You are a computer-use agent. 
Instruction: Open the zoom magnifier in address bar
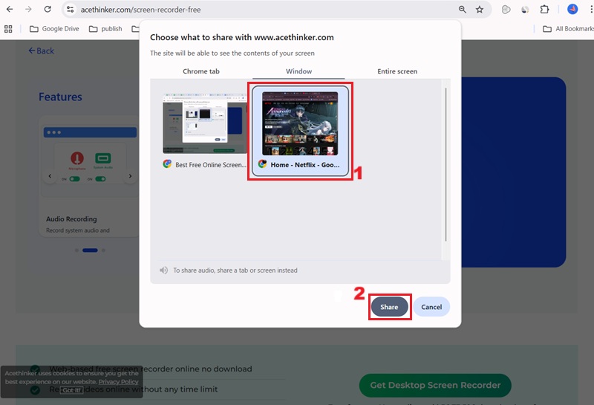pos(462,10)
